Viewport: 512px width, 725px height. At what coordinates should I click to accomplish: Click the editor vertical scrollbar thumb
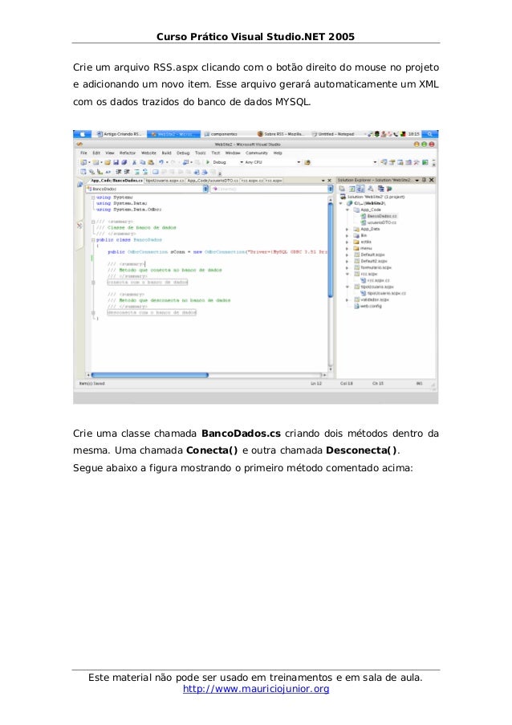click(x=331, y=250)
